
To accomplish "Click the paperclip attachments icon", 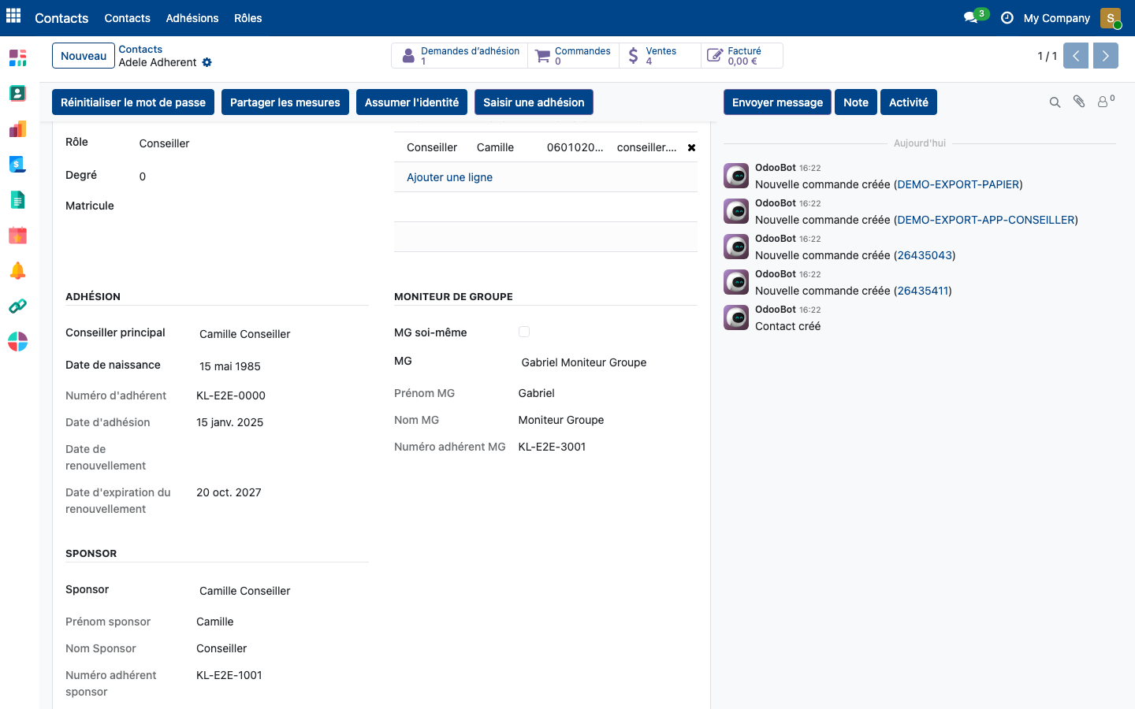I will tap(1079, 102).
